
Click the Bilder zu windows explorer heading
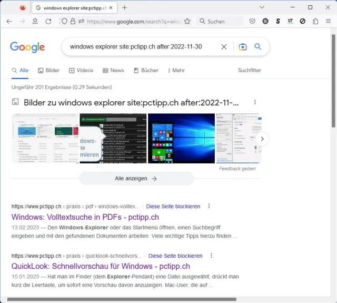point(131,103)
